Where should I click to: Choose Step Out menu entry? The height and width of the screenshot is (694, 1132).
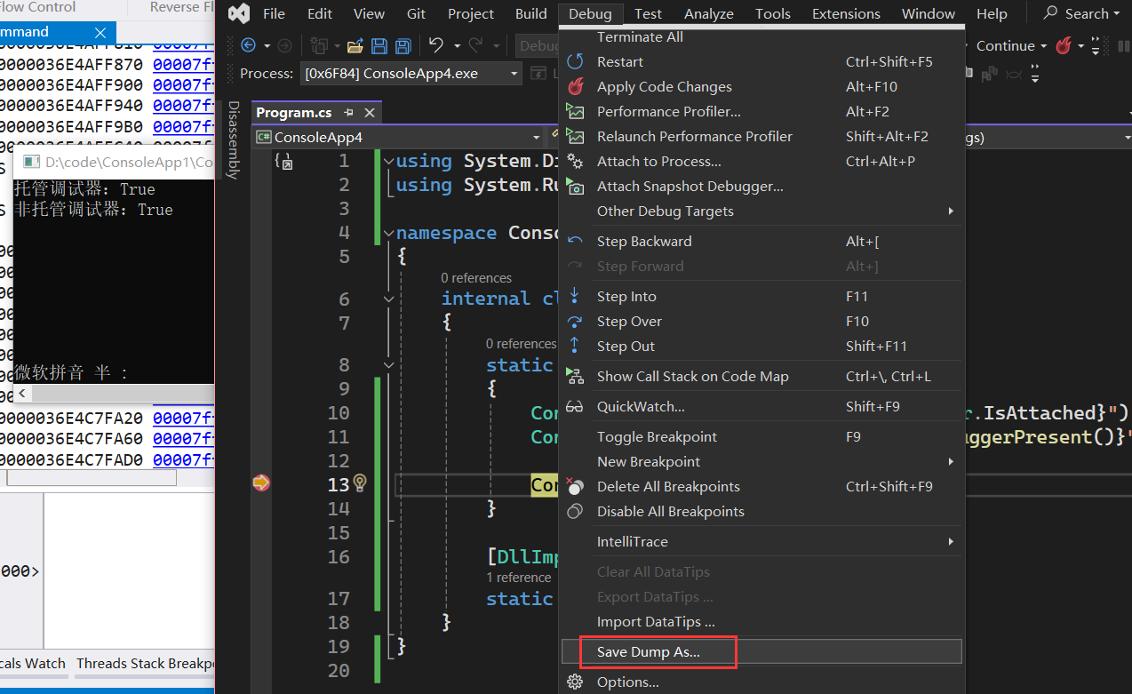761,346
